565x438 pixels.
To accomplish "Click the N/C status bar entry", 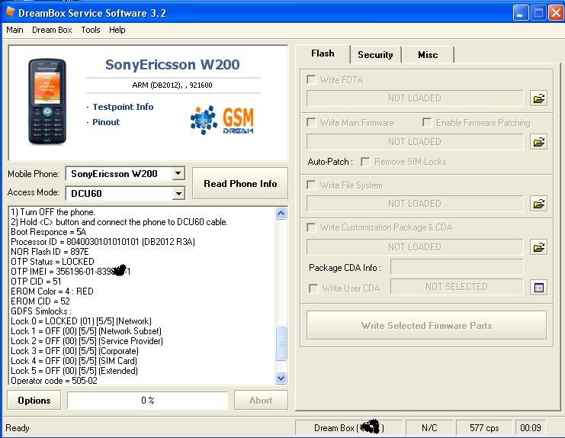I will [429, 428].
